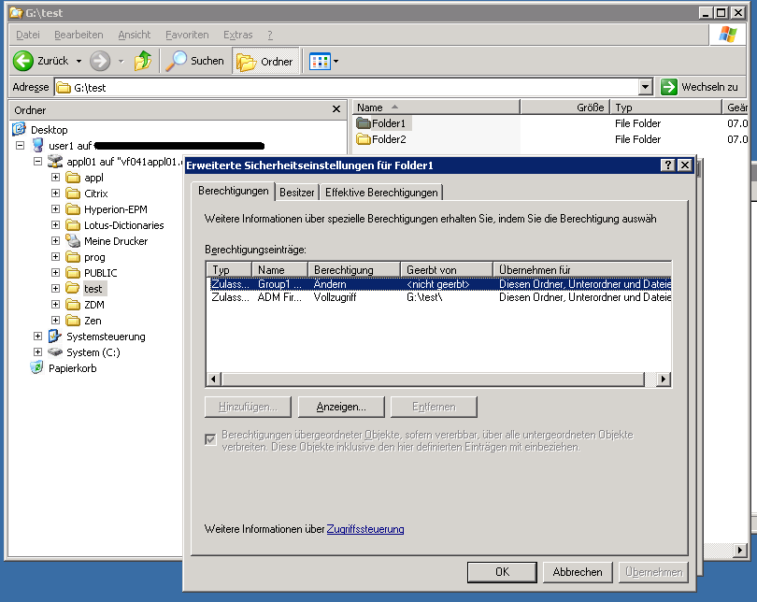Click the Ansichten view-mode icon

[x=320, y=62]
